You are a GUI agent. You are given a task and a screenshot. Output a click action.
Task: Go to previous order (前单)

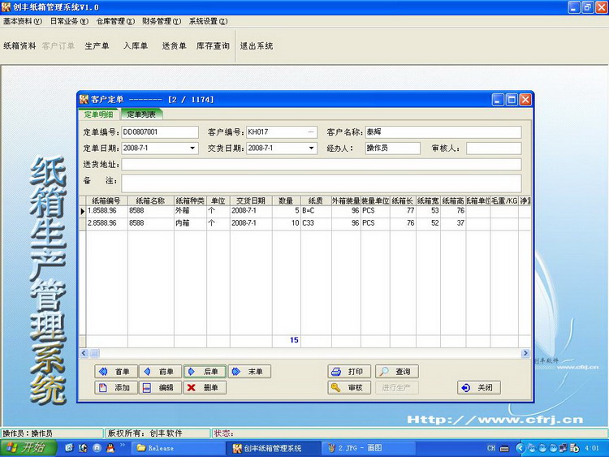click(160, 372)
